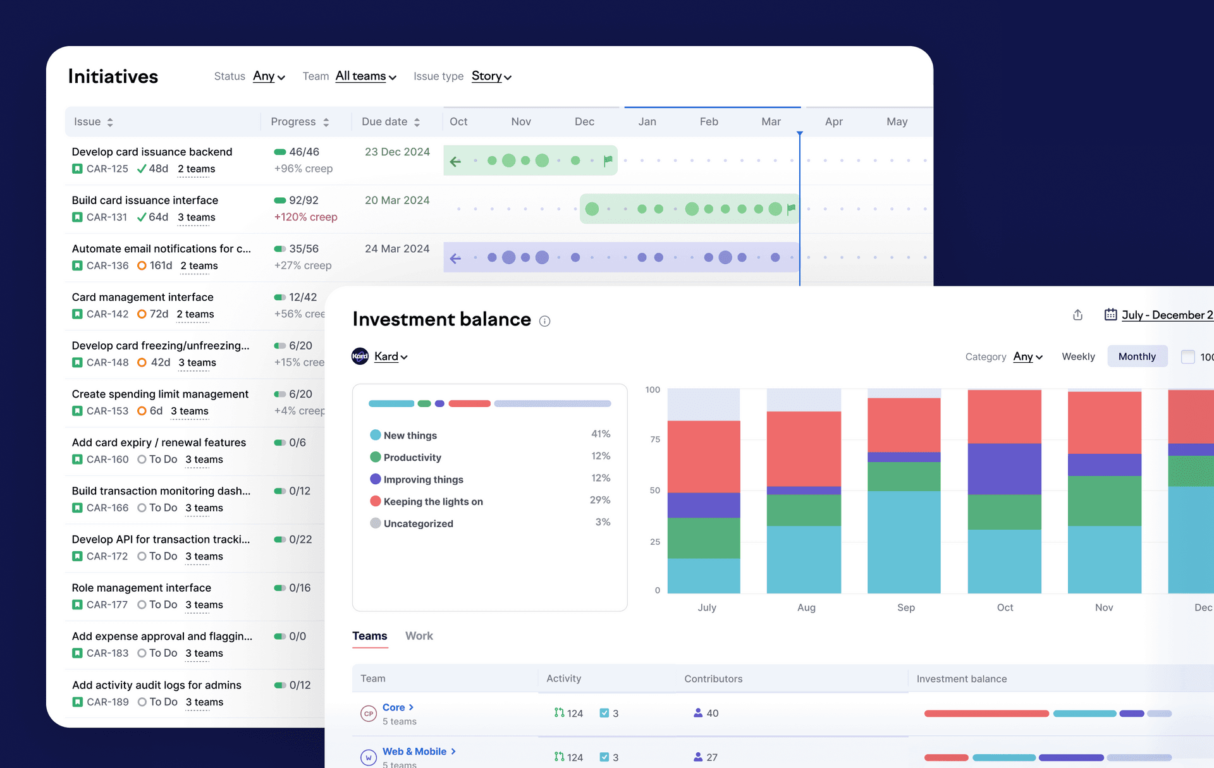
Task: Click the New things legend color dot
Action: pyautogui.click(x=375, y=435)
